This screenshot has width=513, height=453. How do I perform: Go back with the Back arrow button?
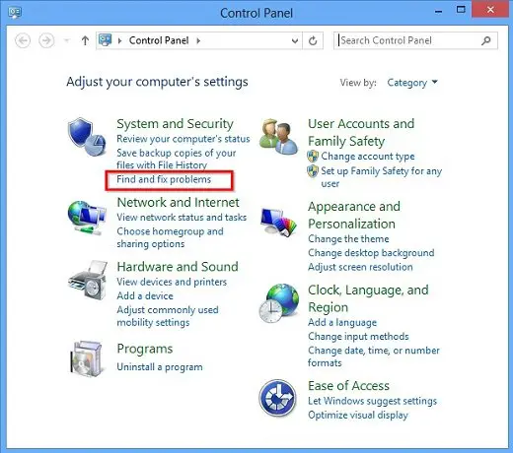[x=23, y=40]
